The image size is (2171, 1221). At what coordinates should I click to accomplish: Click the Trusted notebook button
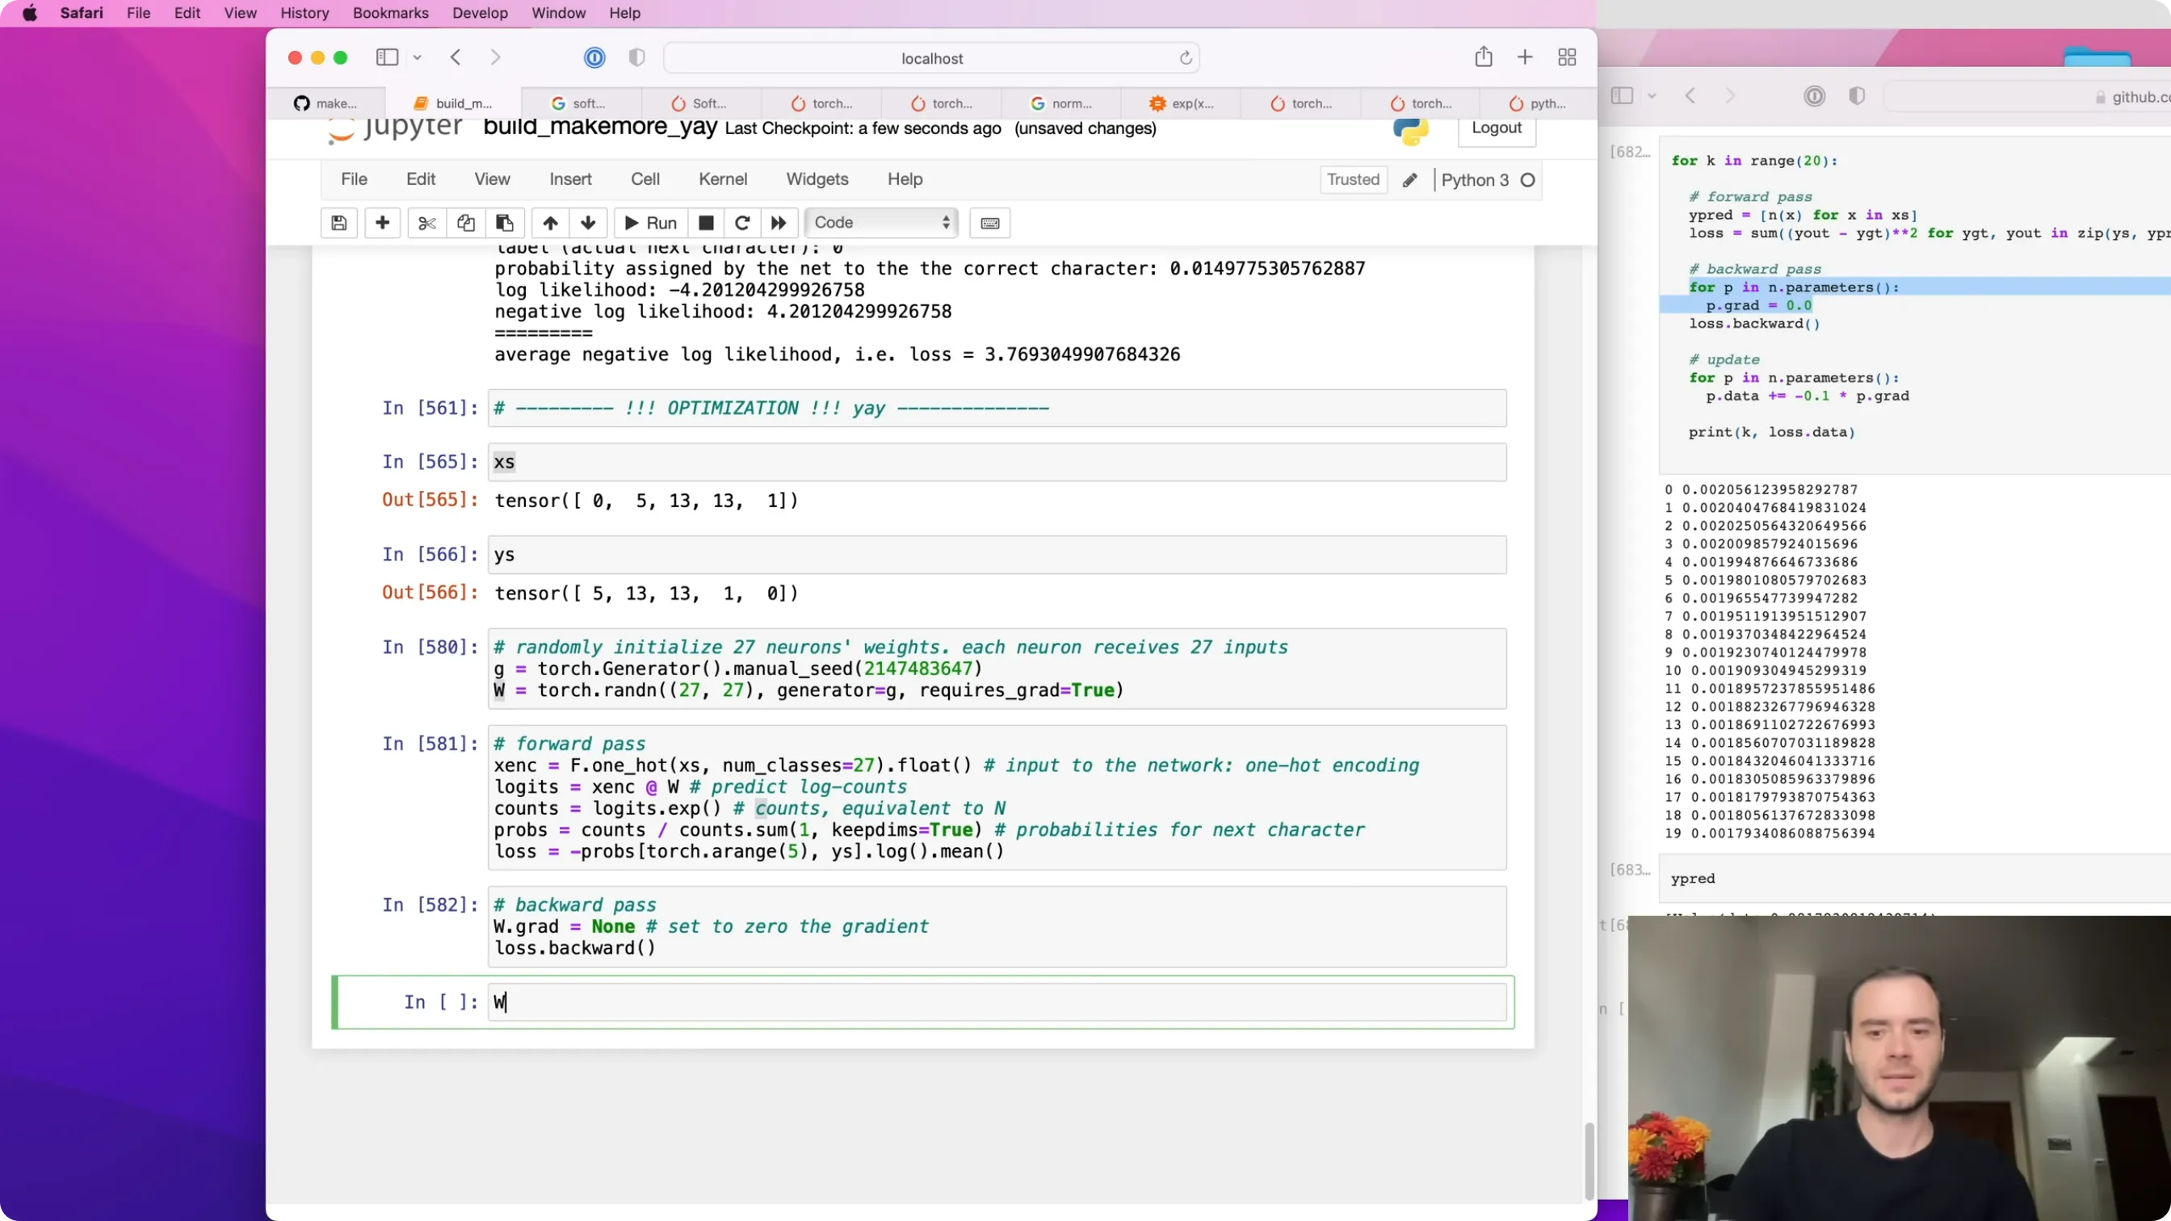pos(1353,179)
